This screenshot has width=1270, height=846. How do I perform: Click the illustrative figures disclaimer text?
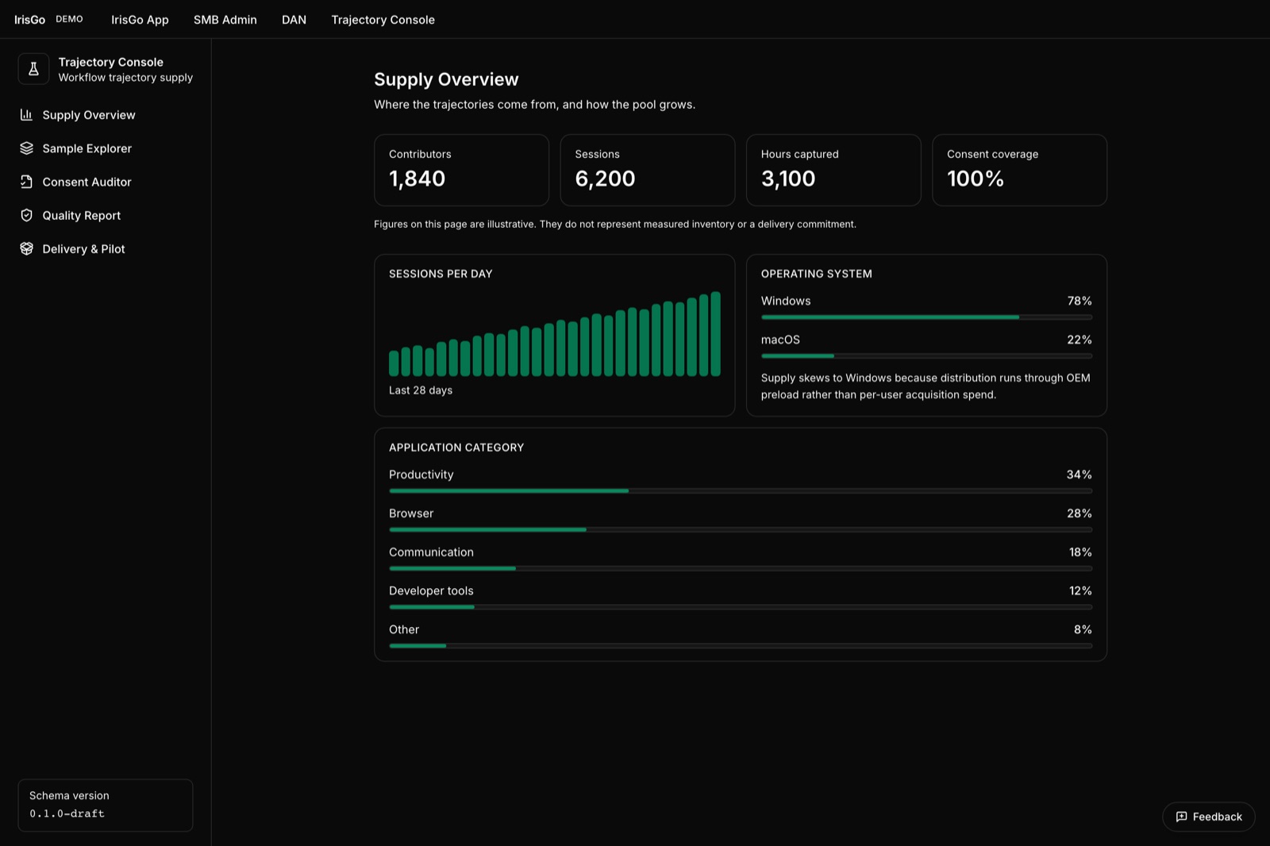coord(615,225)
